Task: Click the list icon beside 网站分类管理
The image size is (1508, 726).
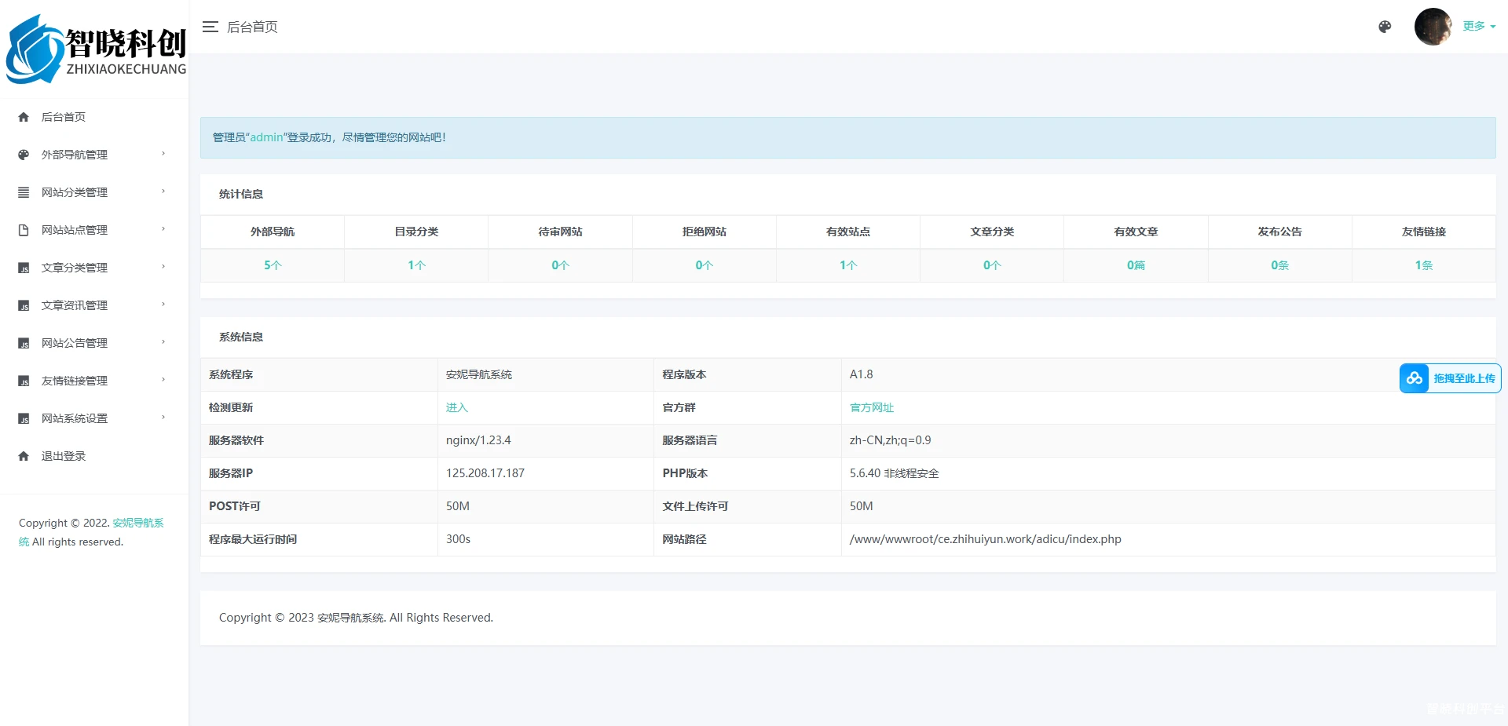Action: point(24,192)
